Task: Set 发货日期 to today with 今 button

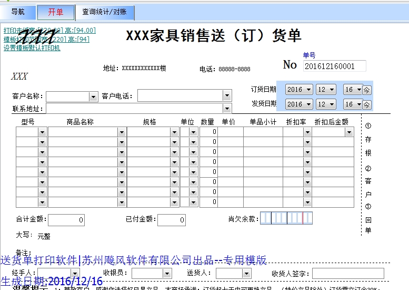Action: (366, 105)
